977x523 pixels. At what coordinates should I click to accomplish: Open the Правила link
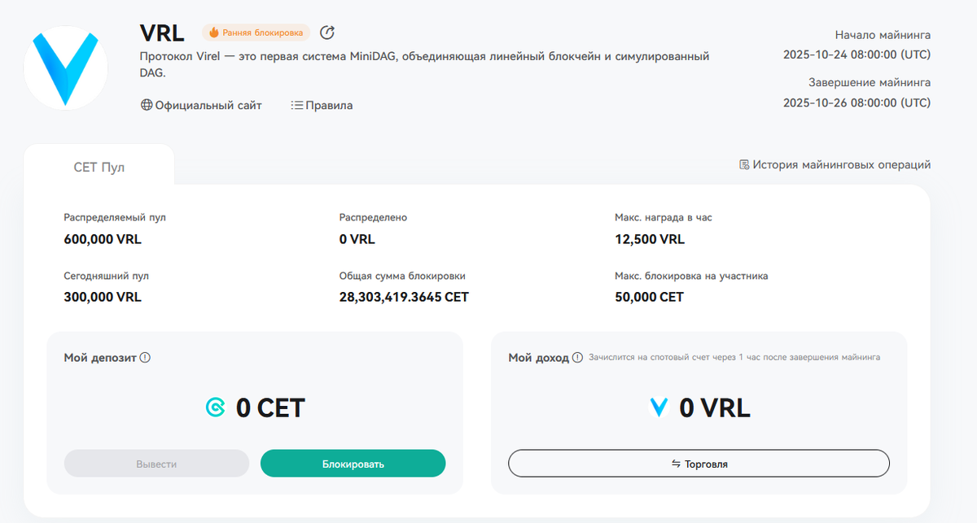pyautogui.click(x=329, y=105)
